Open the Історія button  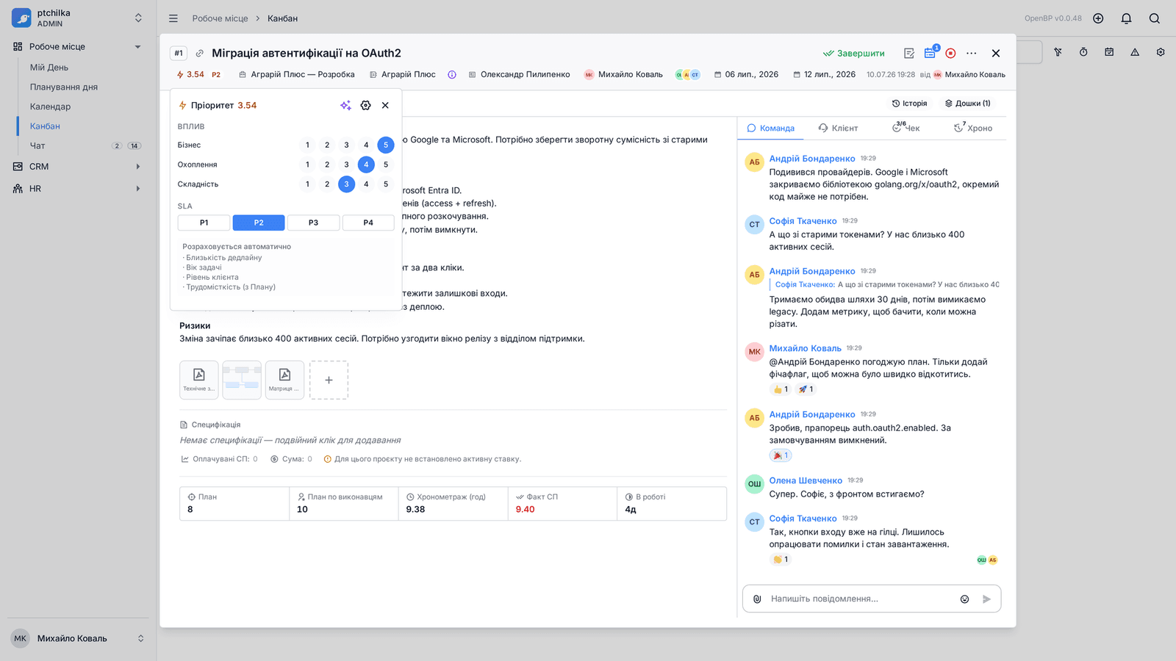910,104
